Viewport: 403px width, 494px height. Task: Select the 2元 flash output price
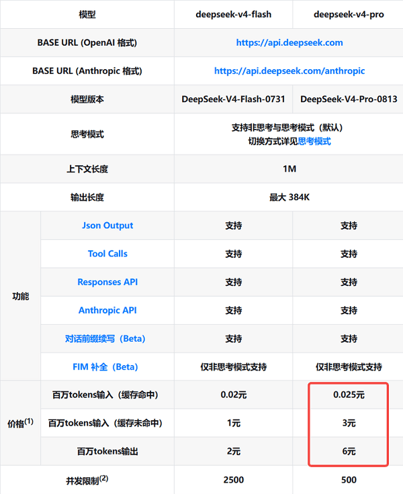(233, 451)
